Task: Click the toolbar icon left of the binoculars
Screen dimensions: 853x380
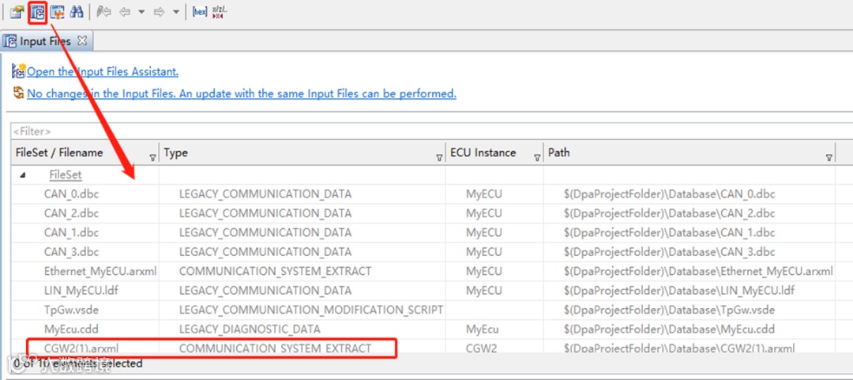Action: (57, 12)
